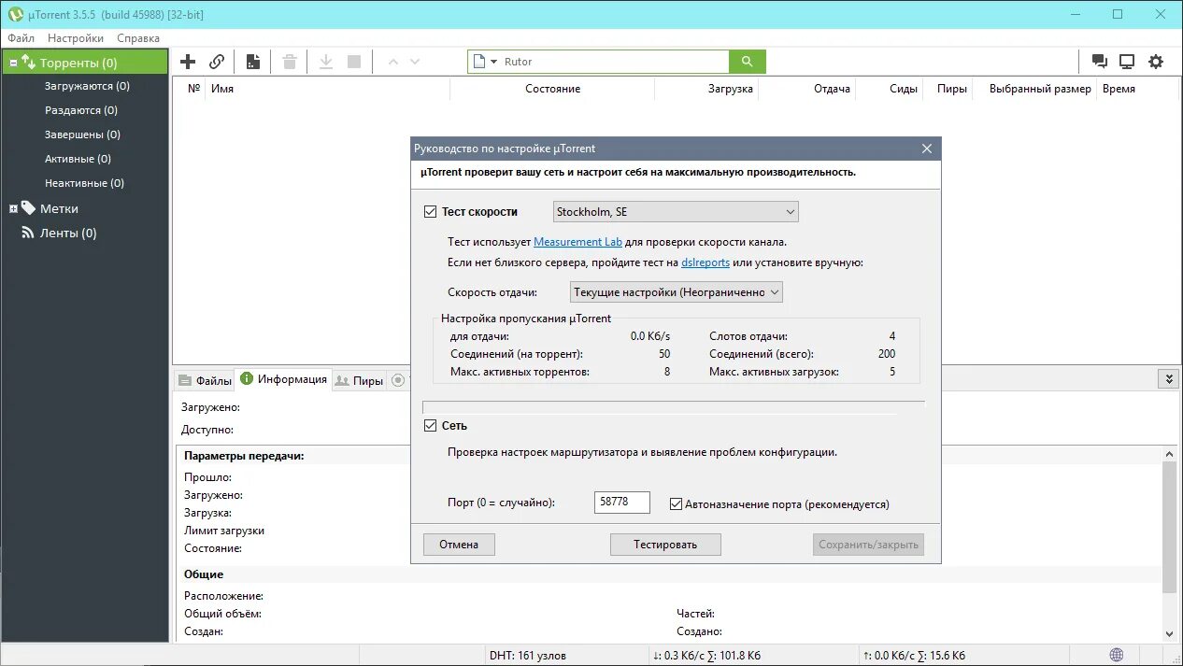The image size is (1183, 666).
Task: Click the Move Up Queue arrow
Action: (x=392, y=62)
